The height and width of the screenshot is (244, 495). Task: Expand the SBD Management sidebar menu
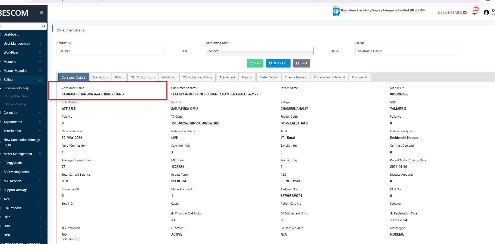(22, 172)
